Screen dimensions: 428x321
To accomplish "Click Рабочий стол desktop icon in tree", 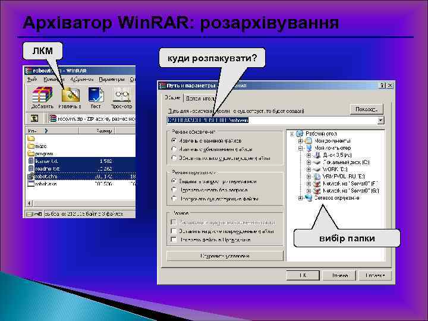I will tap(300, 134).
